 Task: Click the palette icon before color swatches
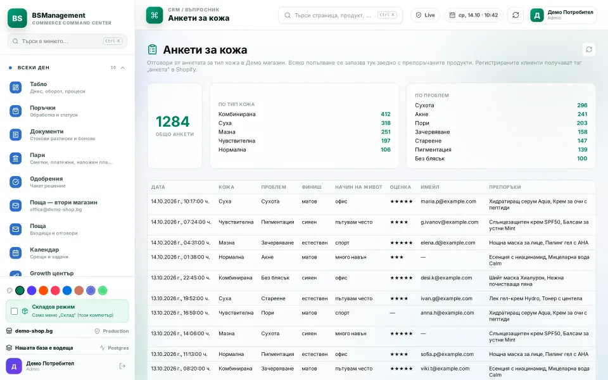(x=9, y=291)
